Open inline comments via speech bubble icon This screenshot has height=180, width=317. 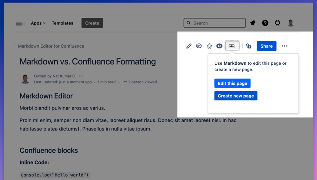[x=199, y=46]
